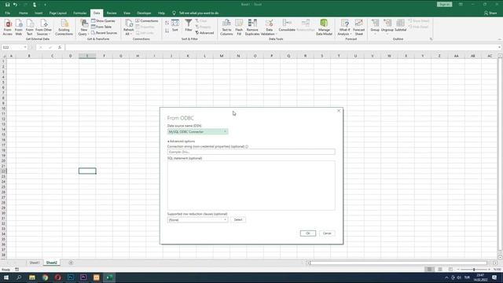Open the Name Box dropdown arrow
The image size is (503, 283).
point(25,47)
